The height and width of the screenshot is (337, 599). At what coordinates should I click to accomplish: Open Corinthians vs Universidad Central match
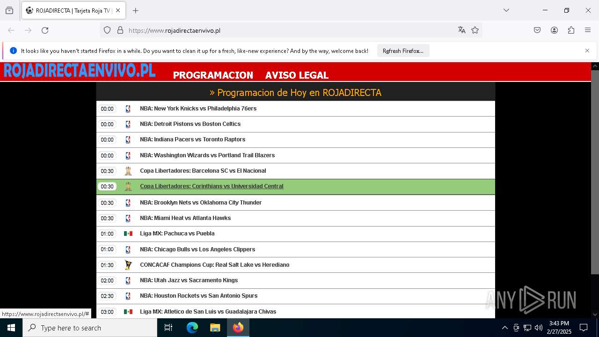tap(212, 186)
